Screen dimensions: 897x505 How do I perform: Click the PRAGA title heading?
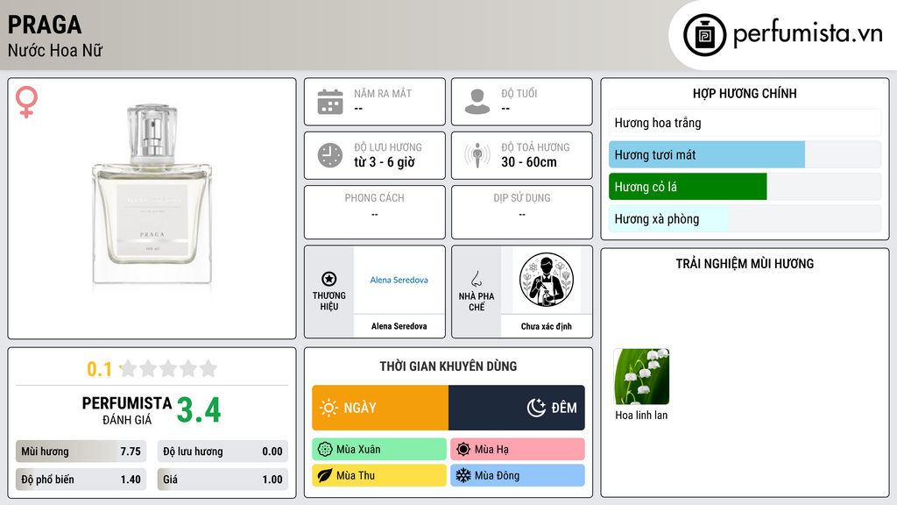click(45, 25)
